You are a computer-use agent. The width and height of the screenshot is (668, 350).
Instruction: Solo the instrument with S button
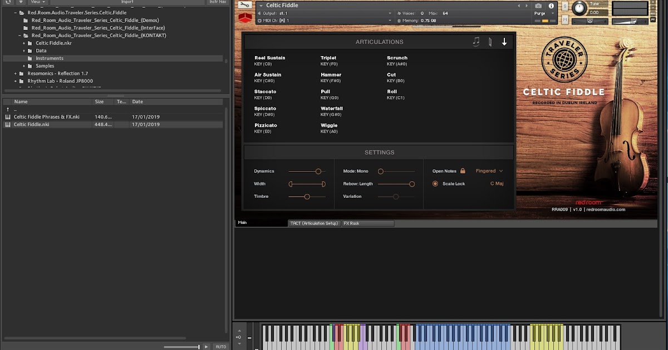[x=565, y=6]
